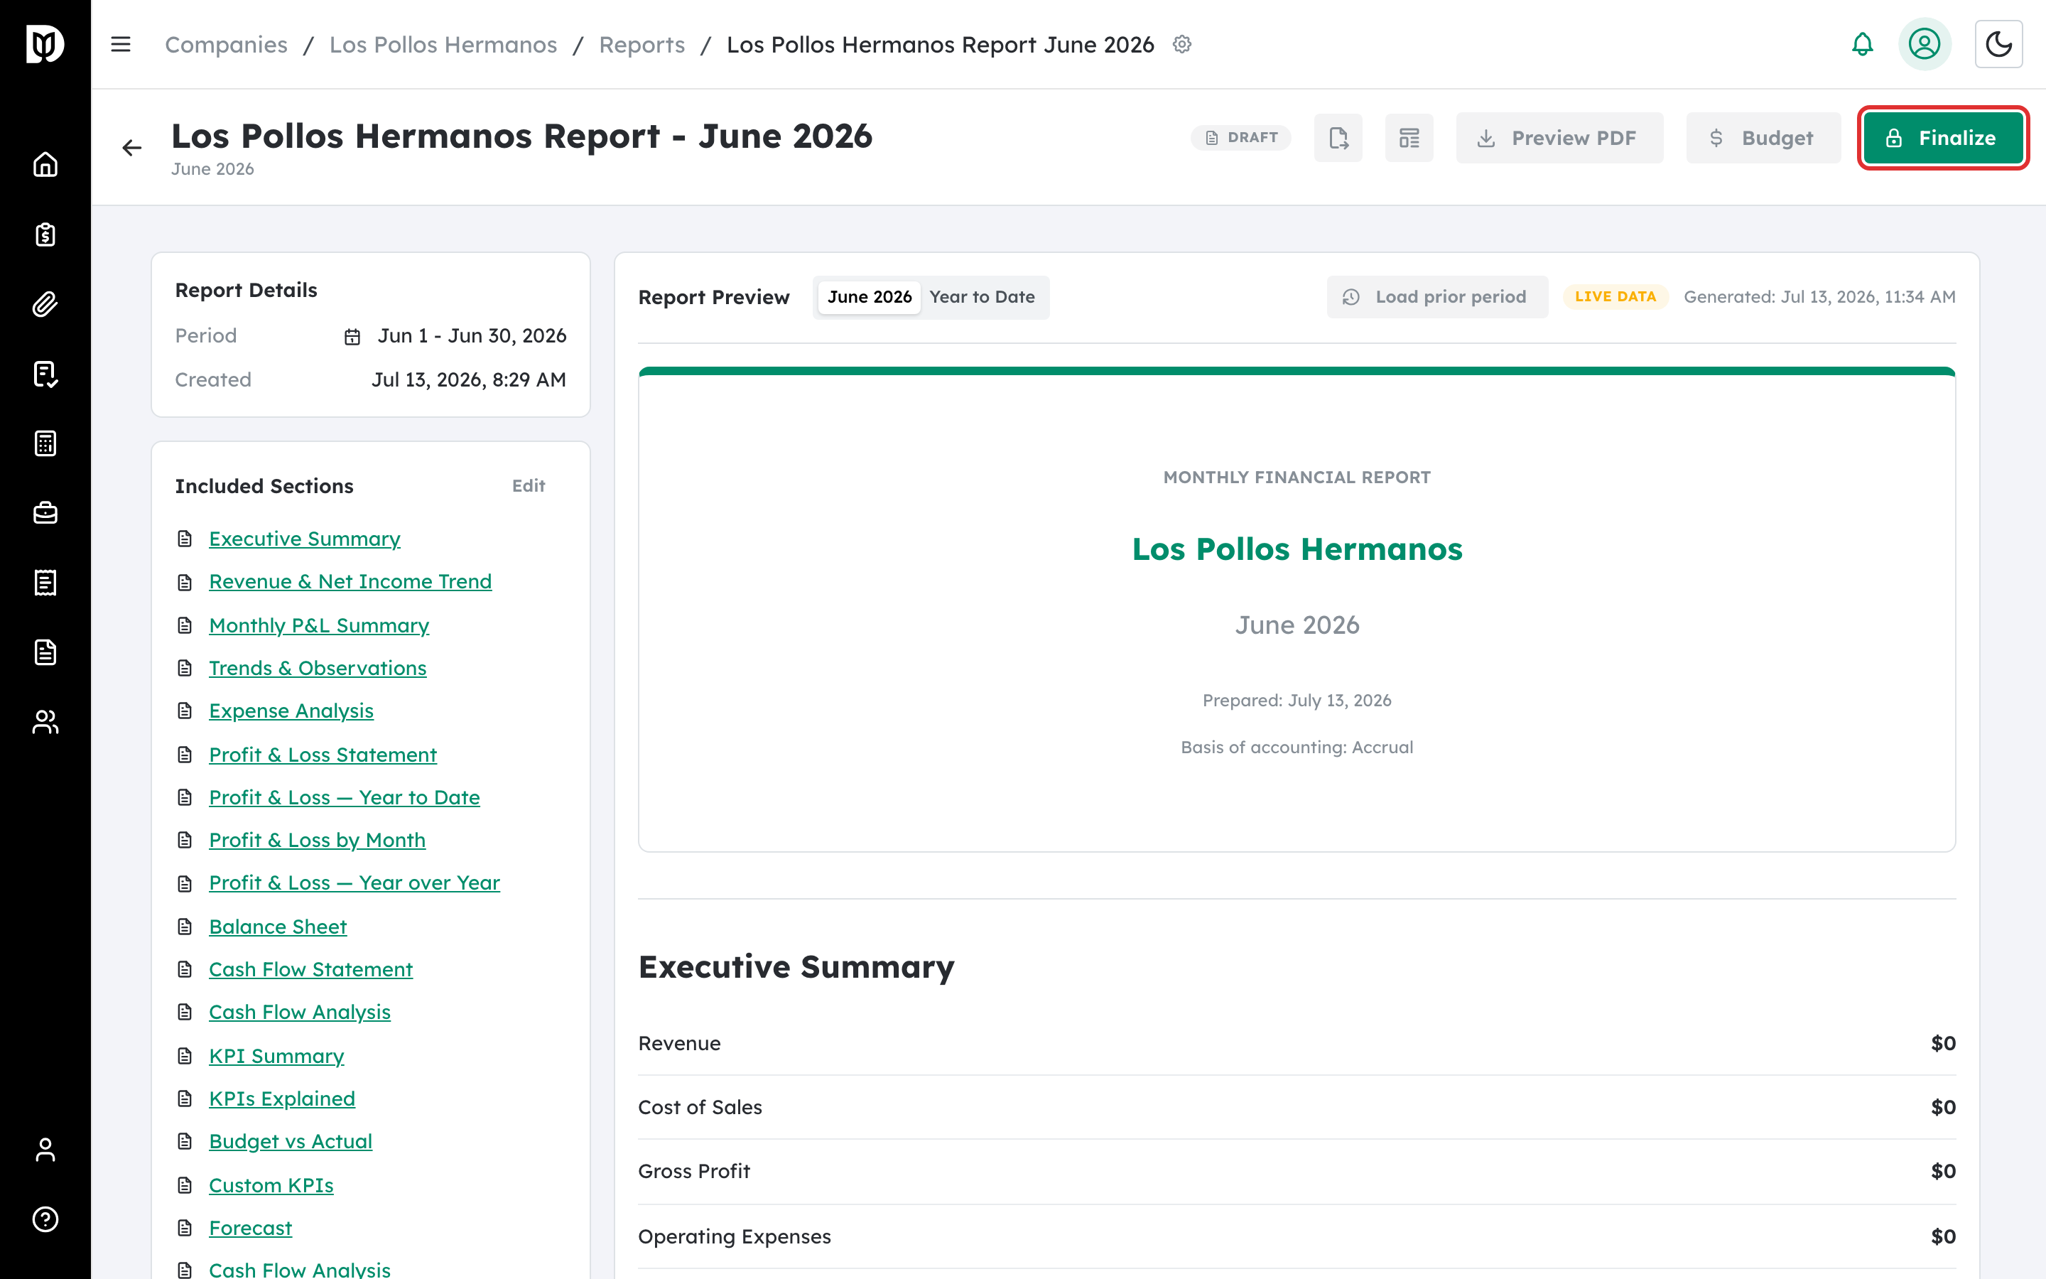Open Budget vs Actual link
2046x1279 pixels.
point(290,1142)
